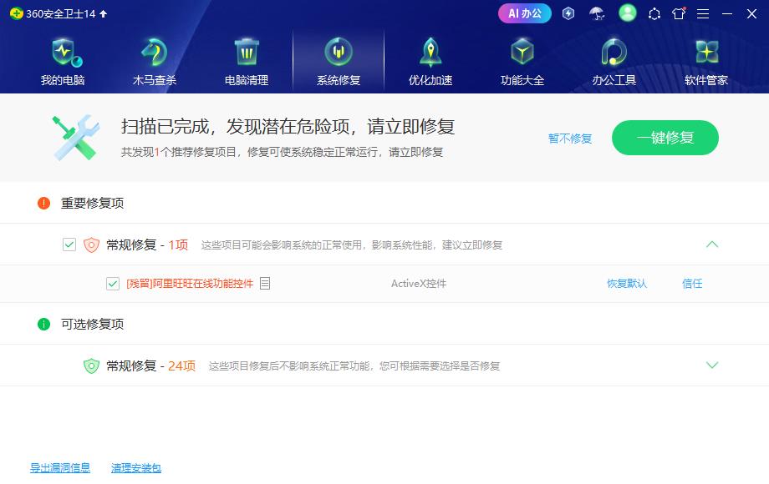Click the 常规修复 - 24项 label

pyautogui.click(x=151, y=366)
